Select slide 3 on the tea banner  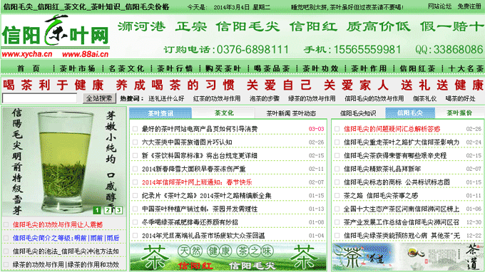point(119,210)
